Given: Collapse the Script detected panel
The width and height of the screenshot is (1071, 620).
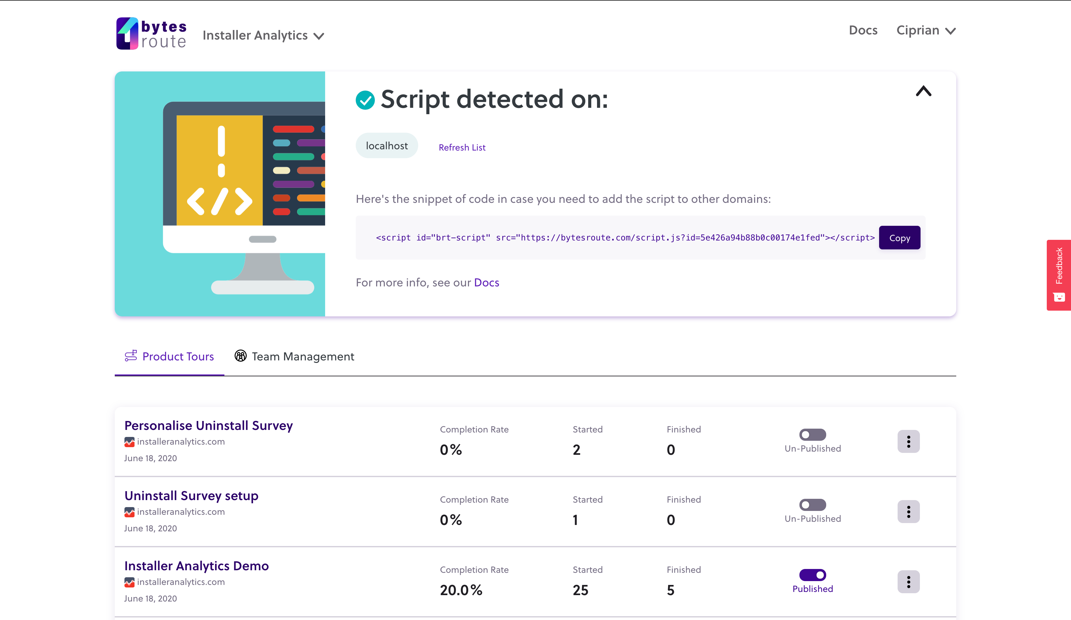Looking at the screenshot, I should click(923, 91).
